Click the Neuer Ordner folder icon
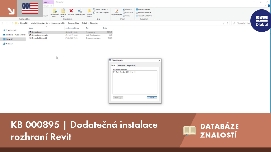271x152 pixels. [89, 11]
